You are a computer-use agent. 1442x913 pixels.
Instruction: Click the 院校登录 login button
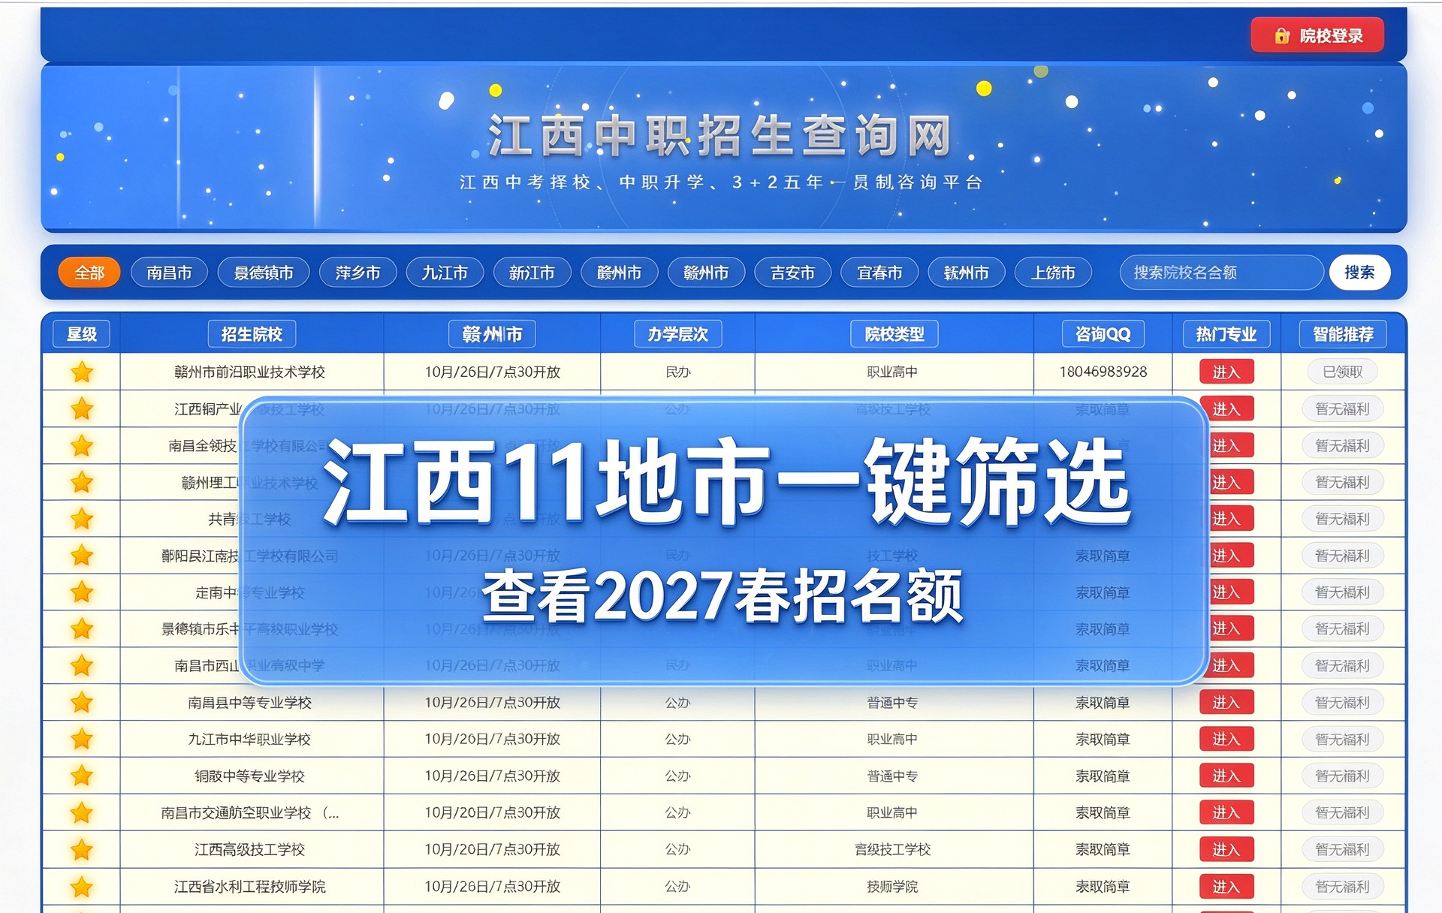pyautogui.click(x=1317, y=35)
